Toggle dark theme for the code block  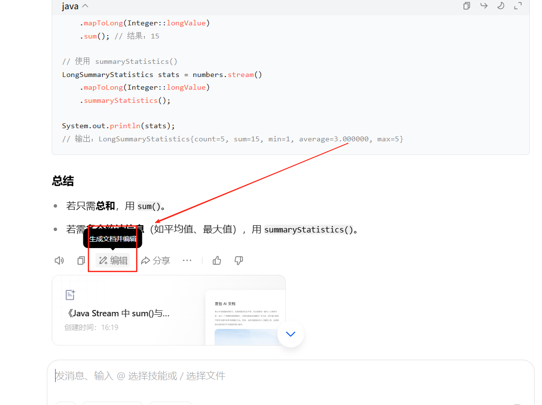(501, 5)
